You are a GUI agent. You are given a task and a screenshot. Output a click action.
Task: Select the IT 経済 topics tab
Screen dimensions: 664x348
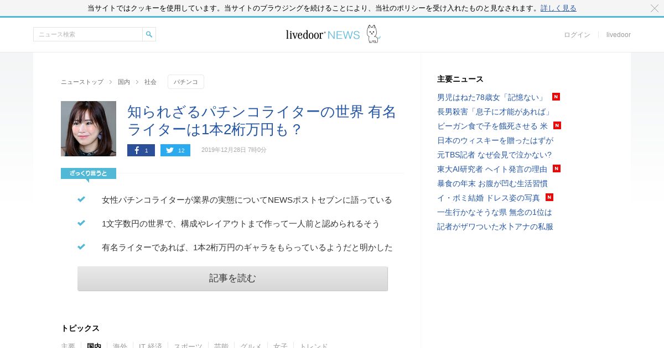coord(151,345)
